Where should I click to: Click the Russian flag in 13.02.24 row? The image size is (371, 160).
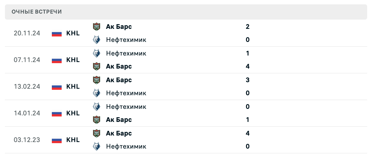[56, 87]
